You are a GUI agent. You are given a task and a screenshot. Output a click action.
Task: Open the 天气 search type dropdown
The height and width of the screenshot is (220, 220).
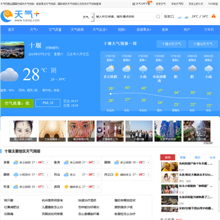(88, 17)
